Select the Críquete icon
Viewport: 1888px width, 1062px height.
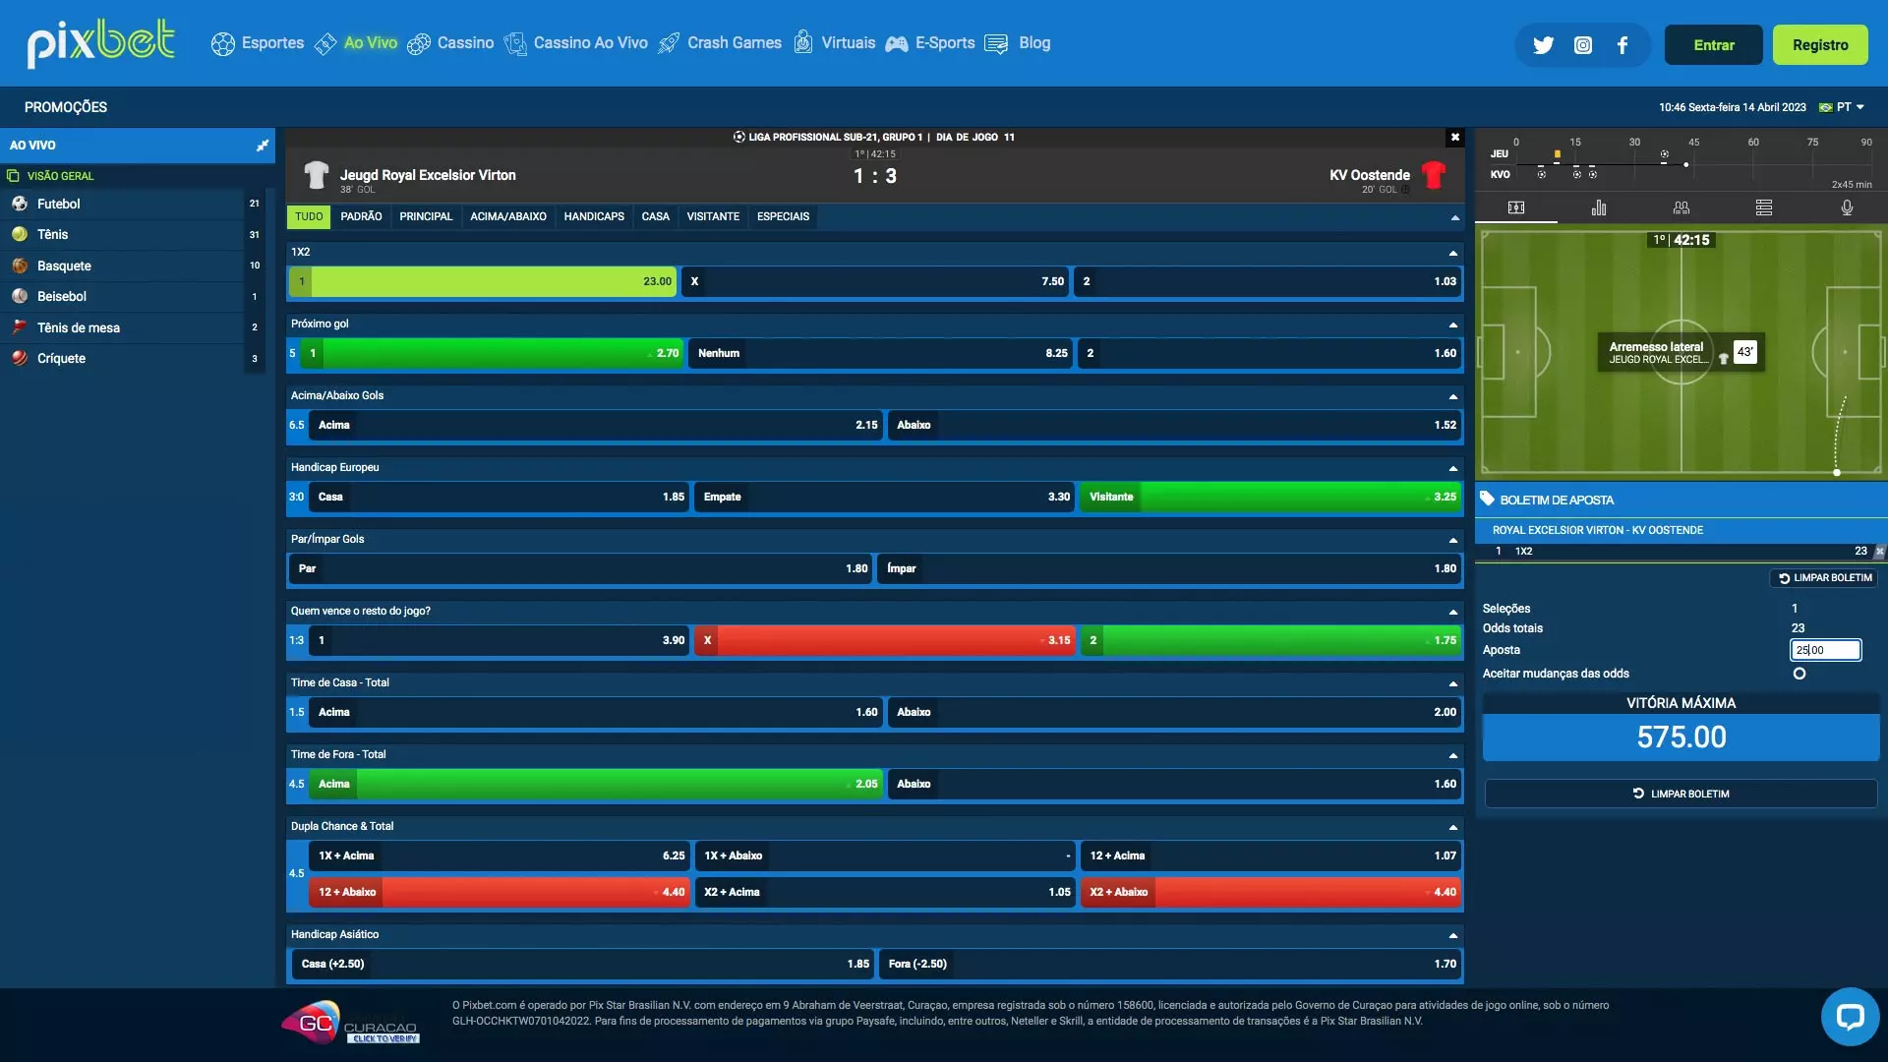20,358
